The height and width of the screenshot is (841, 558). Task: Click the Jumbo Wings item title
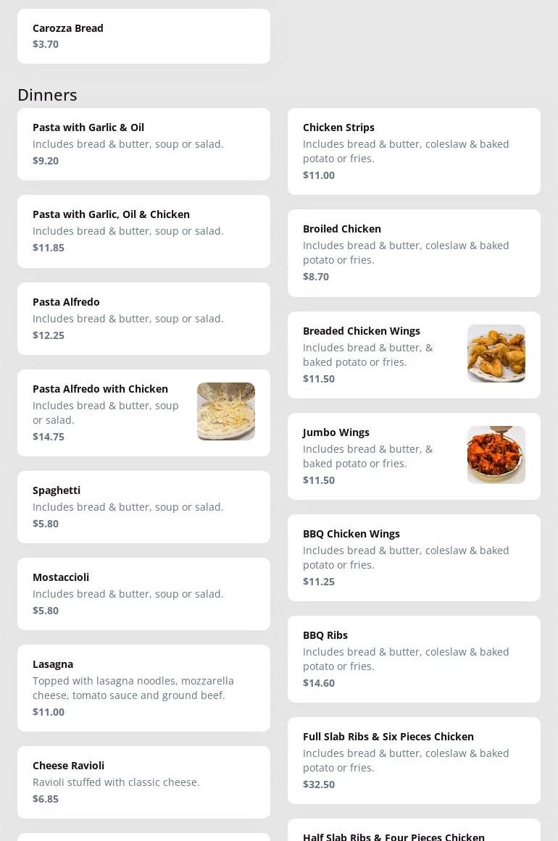[x=336, y=432]
